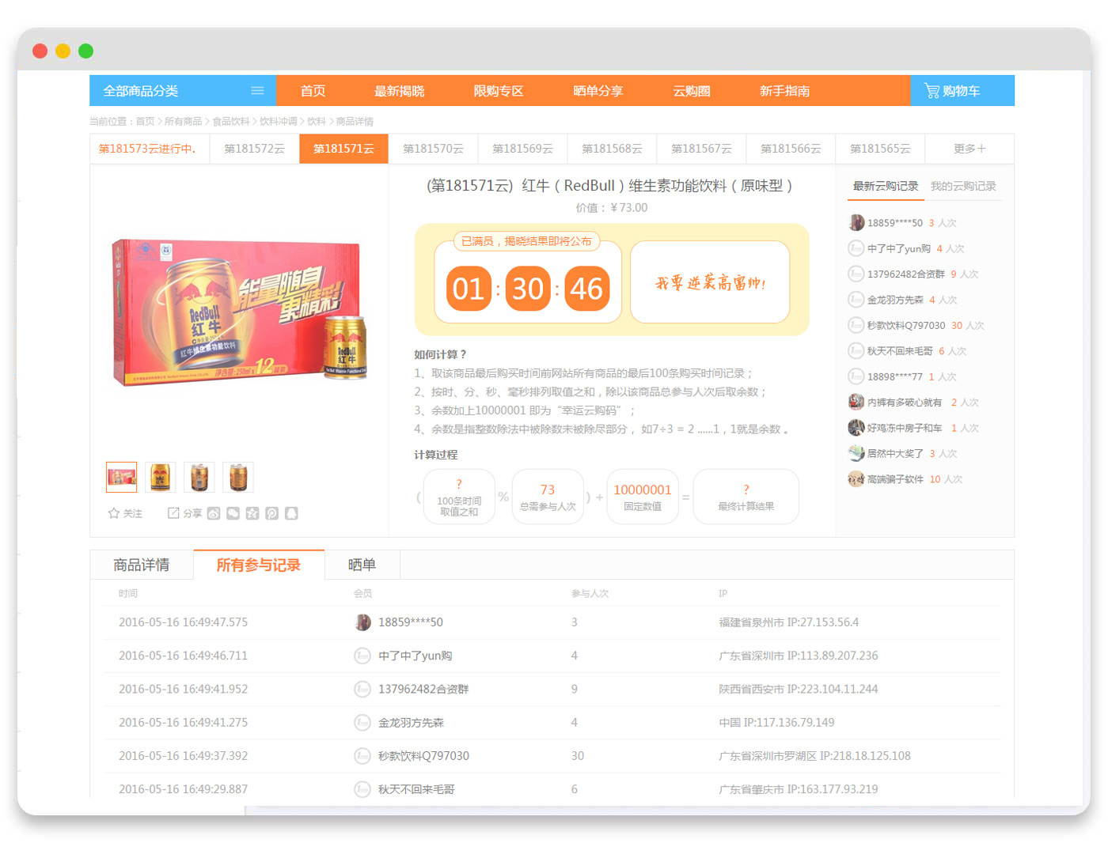The height and width of the screenshot is (843, 1108).
Task: Switch to 最新云购记录 tab
Action: [x=886, y=187]
